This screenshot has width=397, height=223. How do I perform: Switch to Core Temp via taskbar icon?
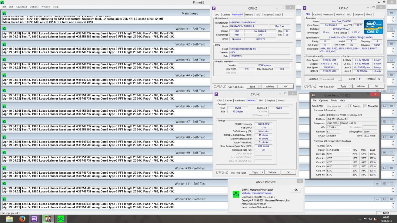(x=48, y=219)
